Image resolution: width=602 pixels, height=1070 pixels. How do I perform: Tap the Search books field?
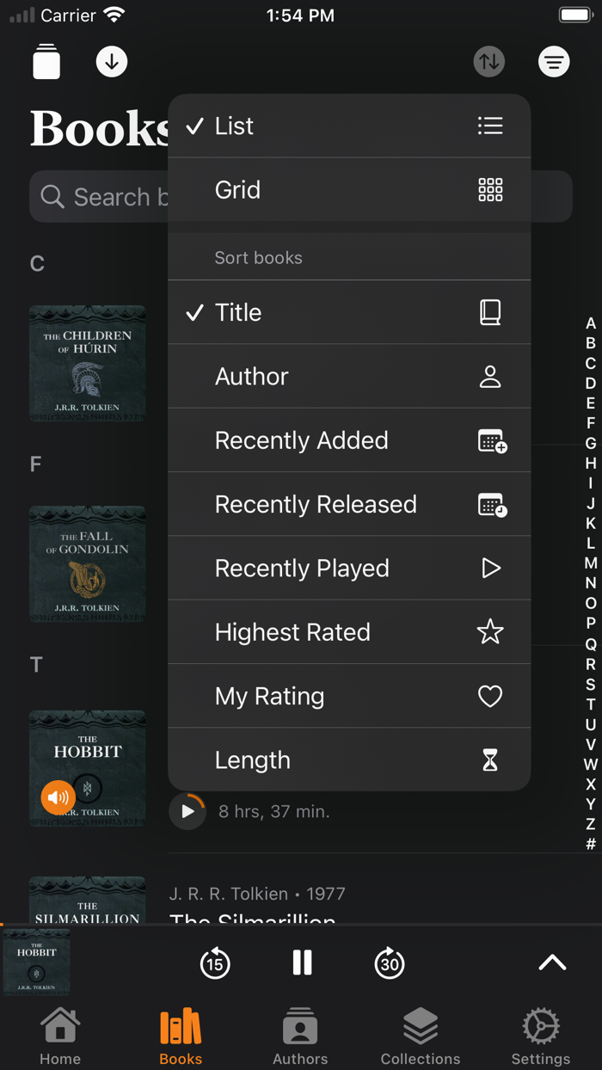click(301, 197)
